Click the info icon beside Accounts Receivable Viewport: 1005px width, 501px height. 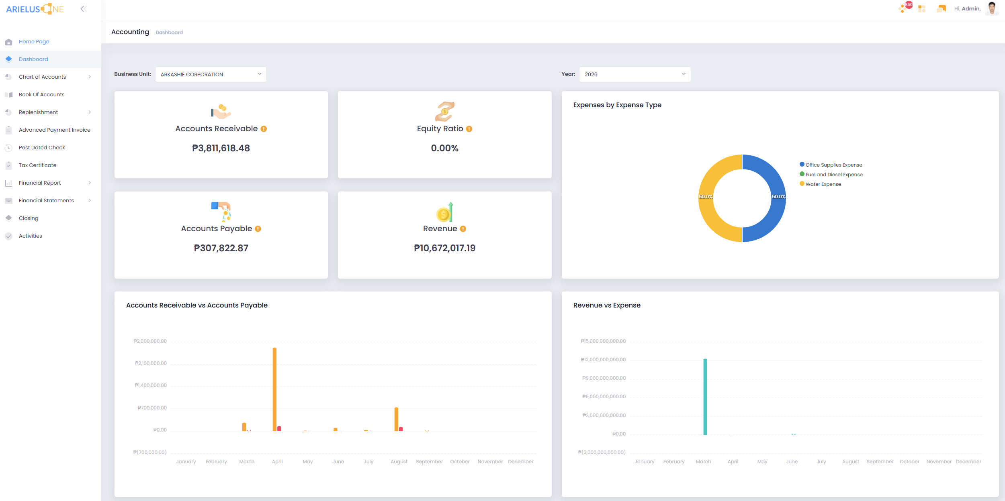point(264,129)
